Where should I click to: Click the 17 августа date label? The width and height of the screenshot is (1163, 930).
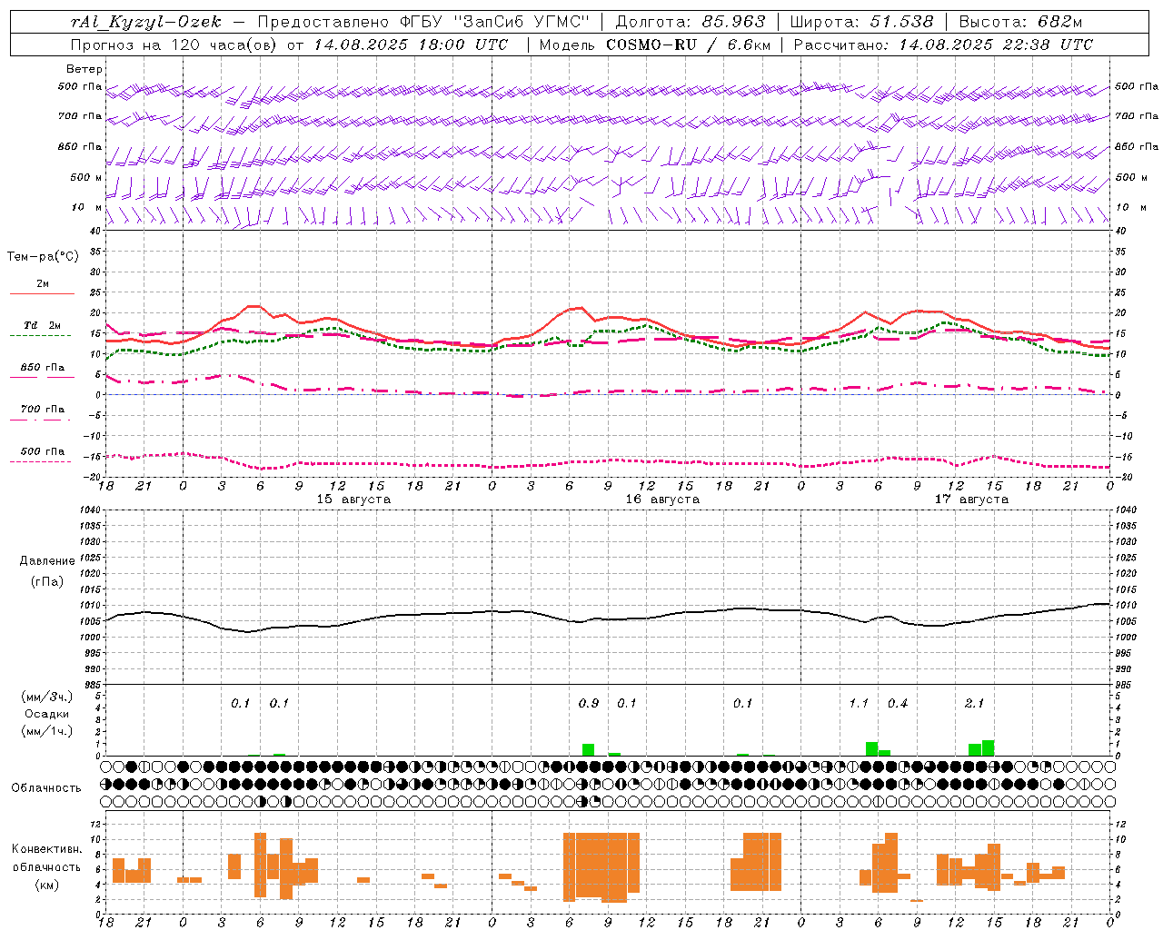pos(971,500)
